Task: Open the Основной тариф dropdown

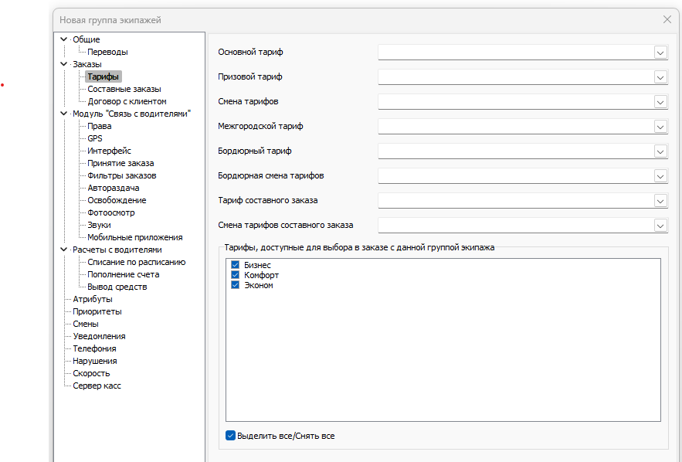Action: (x=660, y=53)
